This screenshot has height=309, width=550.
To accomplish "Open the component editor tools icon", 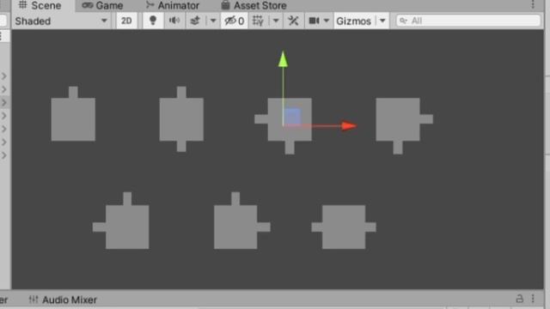I will point(293,21).
